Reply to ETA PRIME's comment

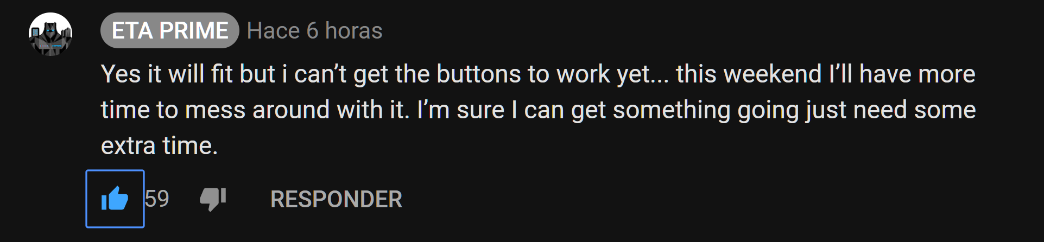tap(336, 199)
